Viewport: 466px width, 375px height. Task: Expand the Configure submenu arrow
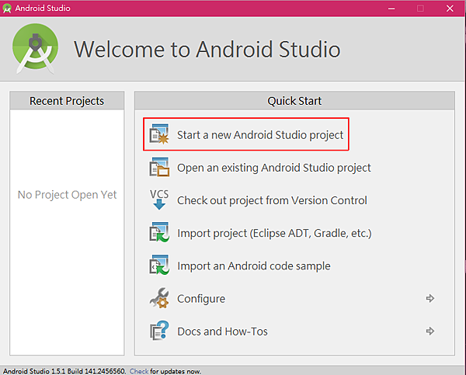coord(429,298)
